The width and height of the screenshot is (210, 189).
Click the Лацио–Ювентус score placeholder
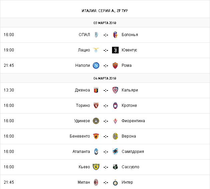point(106,50)
